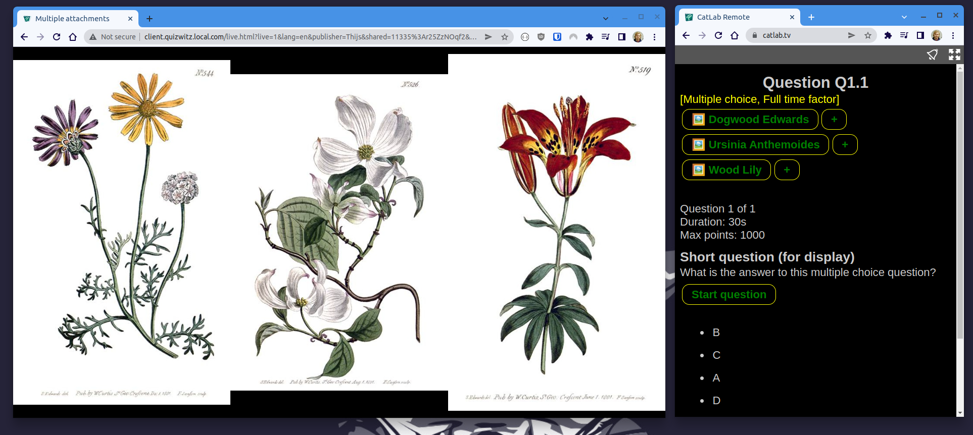Click the Question Q1.1 heading
Image resolution: width=973 pixels, height=435 pixels.
815,82
